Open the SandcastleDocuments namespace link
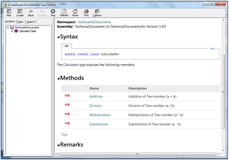 click(x=95, y=22)
